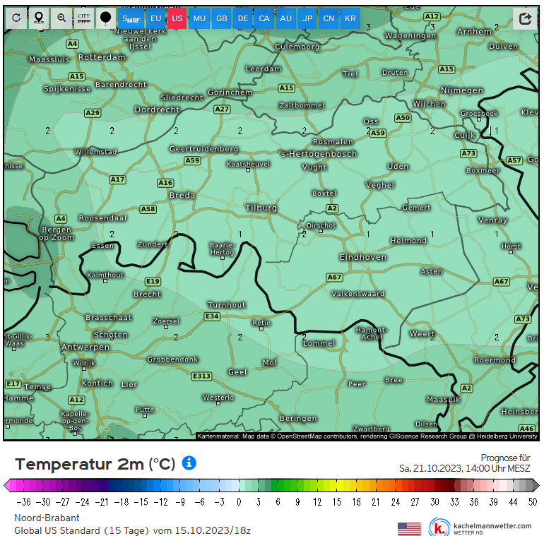Screen dimensions: 544x536
Task: Select the DE model tab
Action: (243, 18)
